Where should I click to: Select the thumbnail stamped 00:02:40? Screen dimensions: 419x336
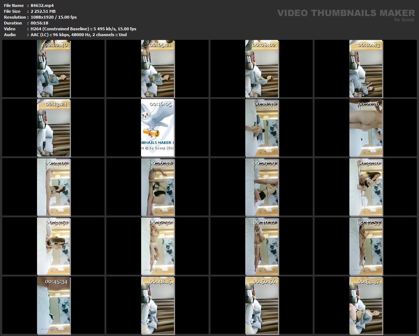pyautogui.click(x=53, y=69)
